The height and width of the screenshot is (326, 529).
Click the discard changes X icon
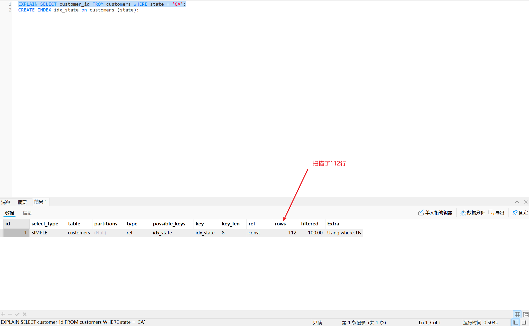(24, 314)
